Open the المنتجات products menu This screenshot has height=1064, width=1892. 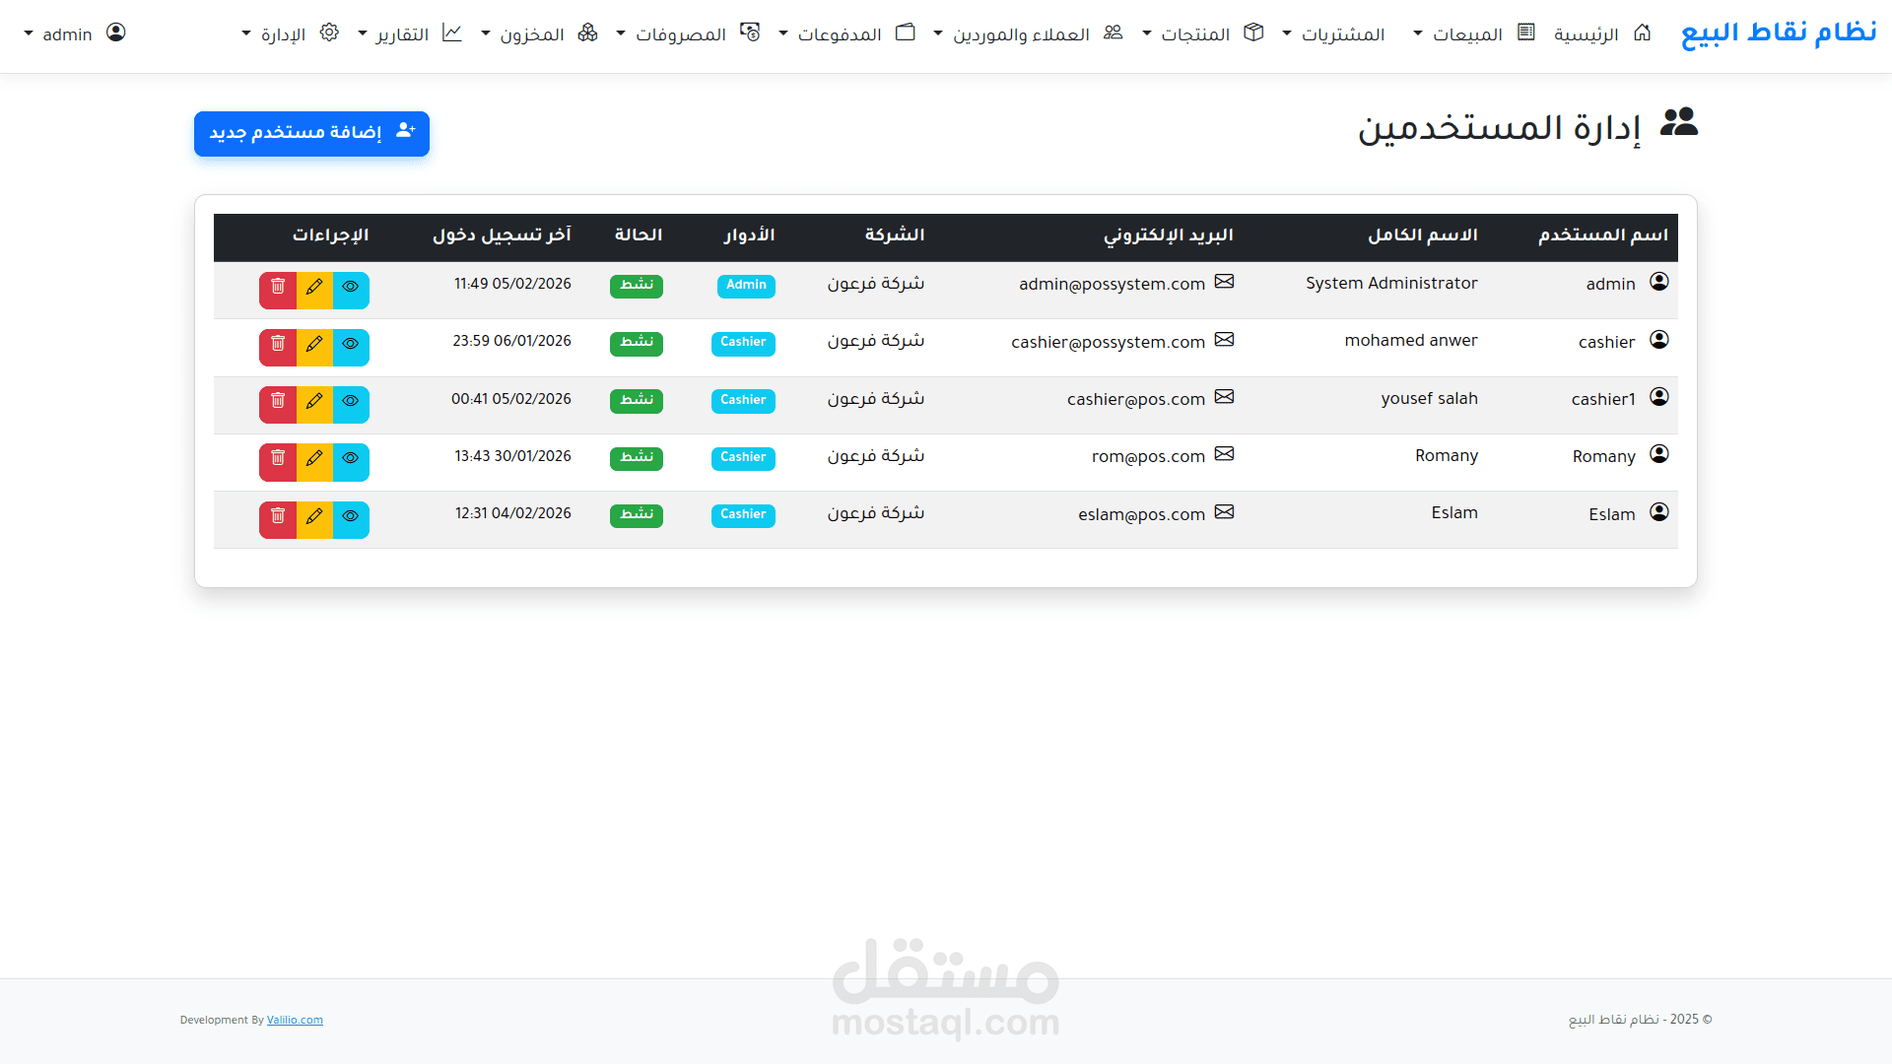(1194, 34)
